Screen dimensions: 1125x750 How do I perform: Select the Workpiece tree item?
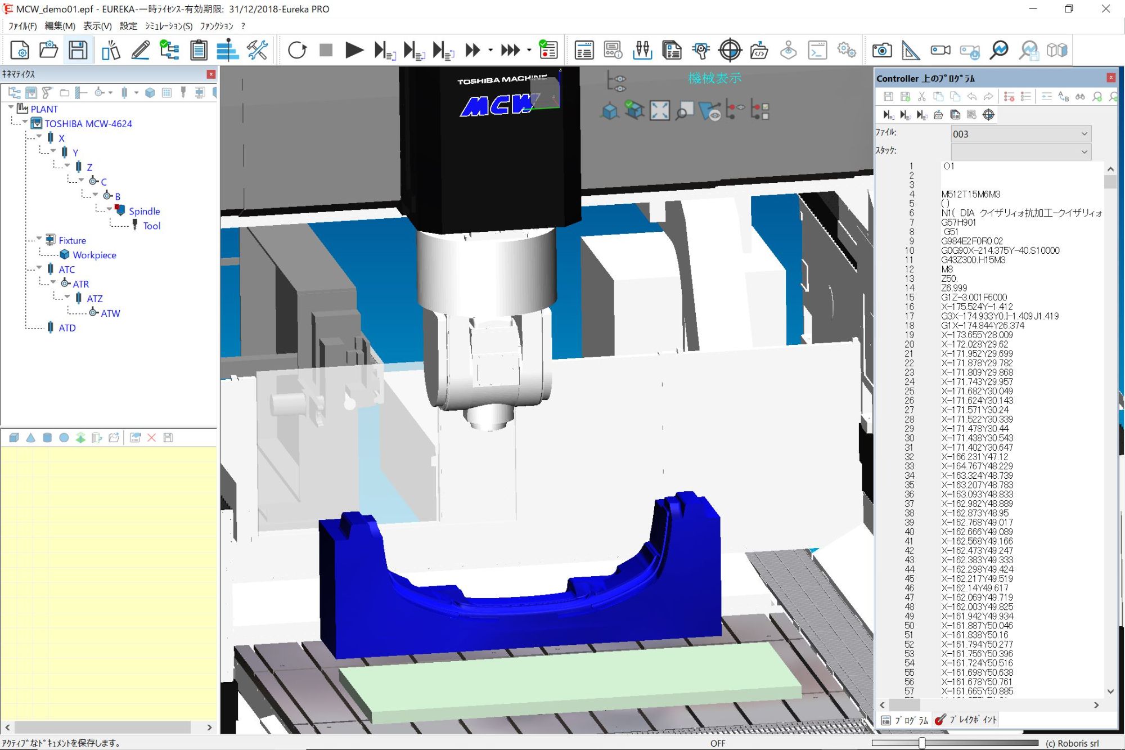point(94,255)
